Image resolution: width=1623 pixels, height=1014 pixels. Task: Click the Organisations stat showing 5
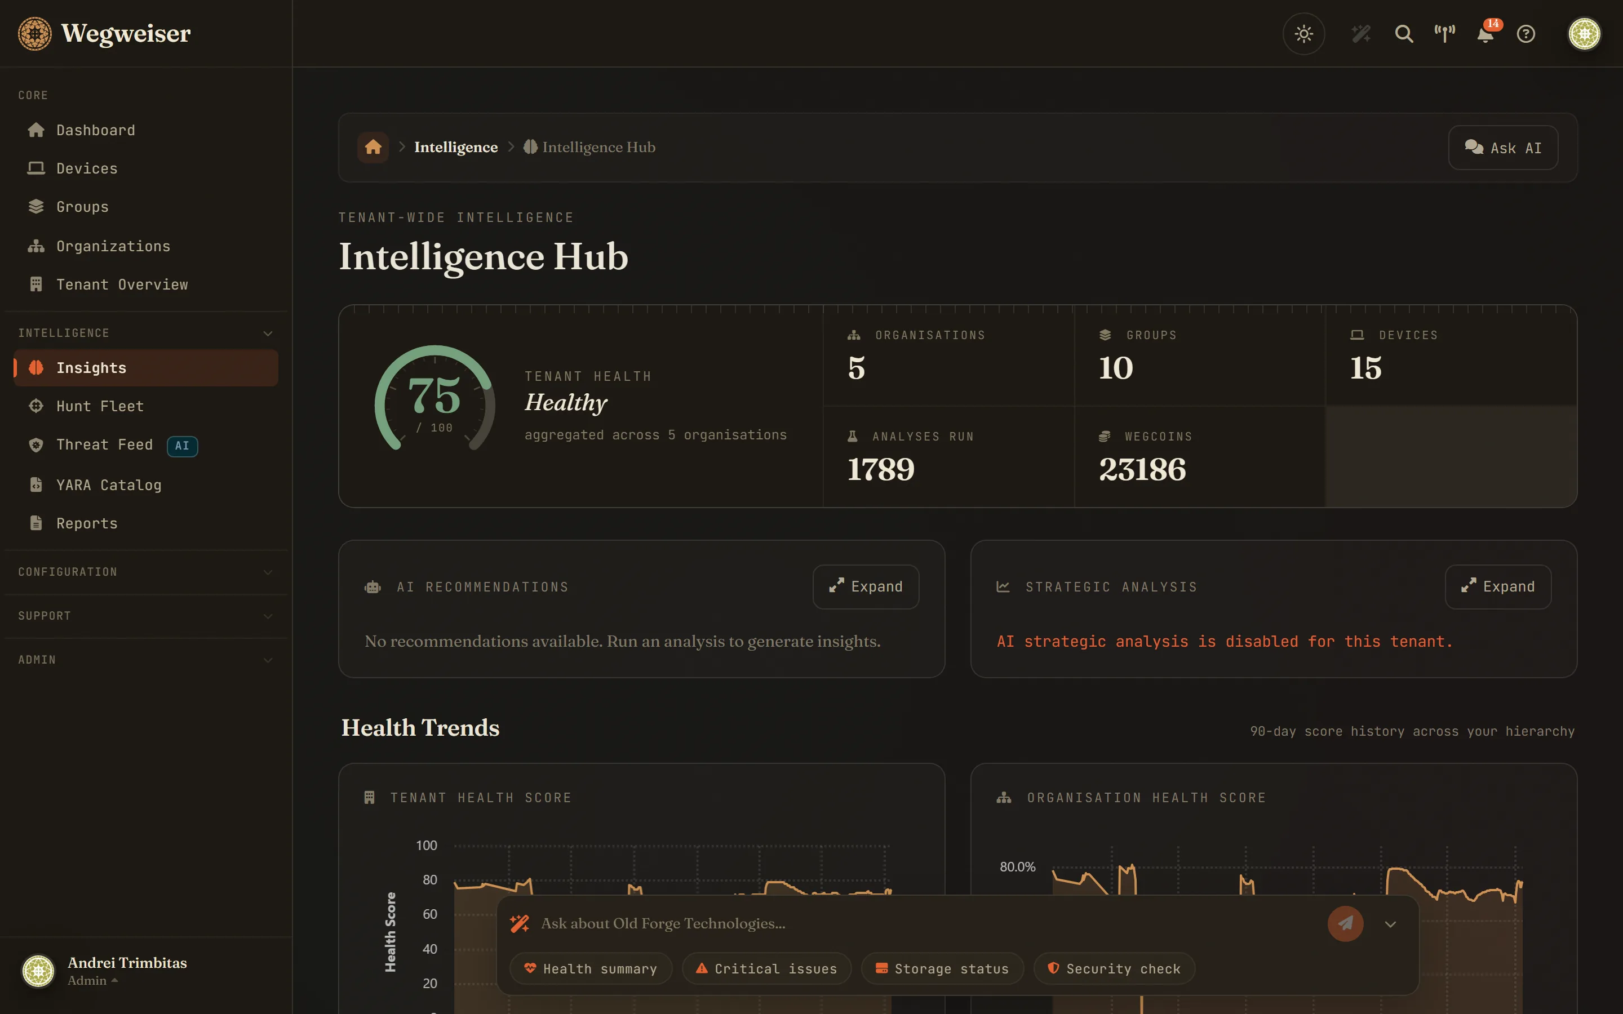948,355
